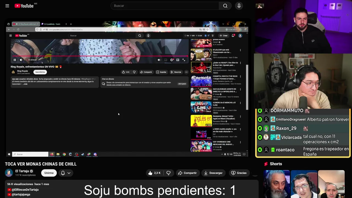Download the video with Descargar
352x198 pixels.
213,173
